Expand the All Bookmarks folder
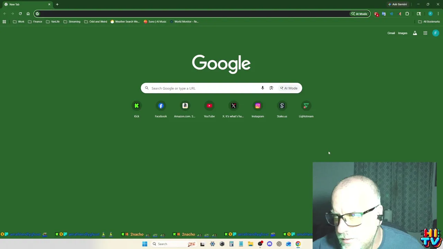 (x=429, y=21)
